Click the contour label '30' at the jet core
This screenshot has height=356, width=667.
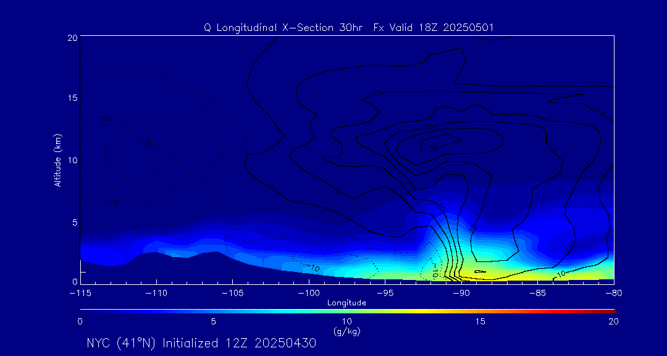[x=434, y=147]
